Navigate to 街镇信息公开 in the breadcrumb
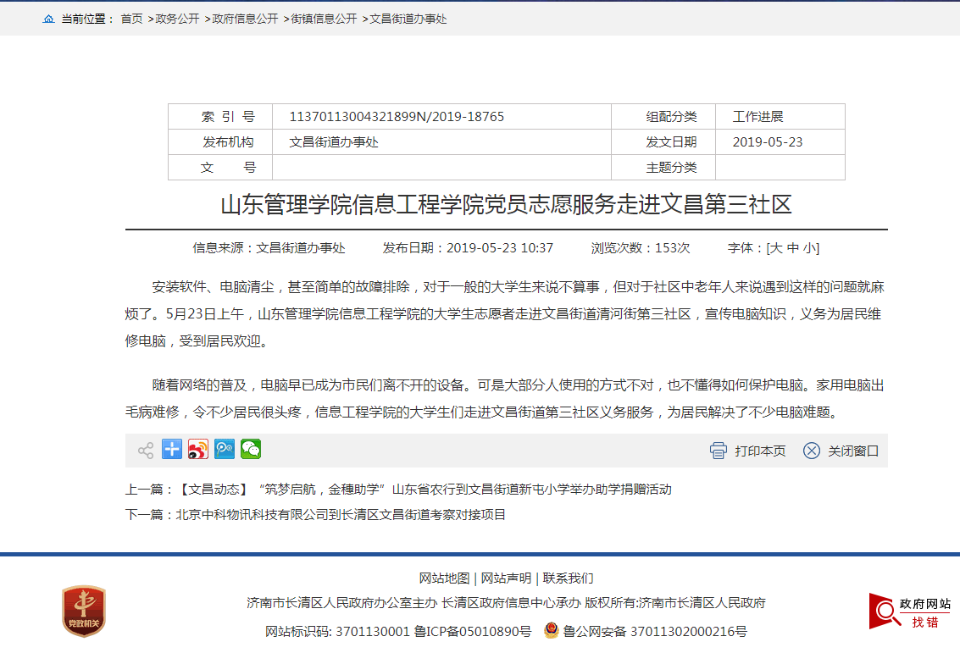Viewport: 960px width, 653px height. click(x=324, y=19)
